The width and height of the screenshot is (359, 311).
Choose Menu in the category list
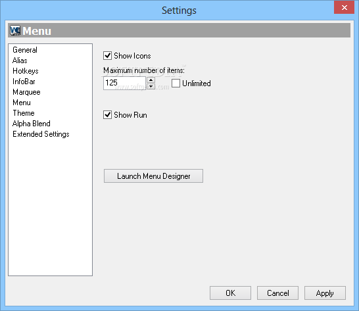pos(22,103)
